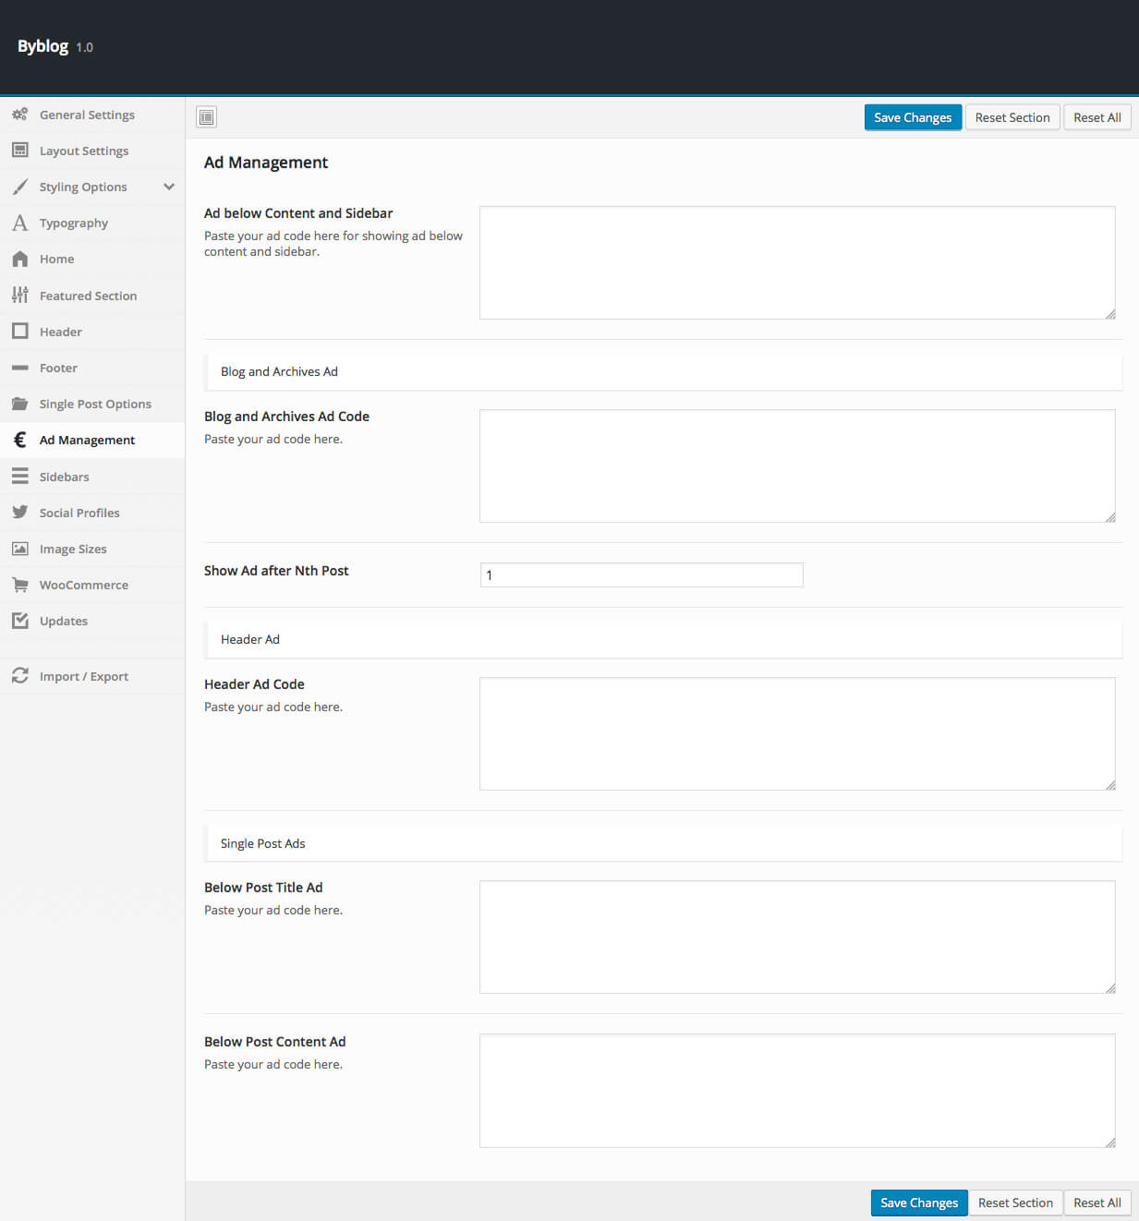This screenshot has width=1139, height=1221.
Task: Click into the Header Ad Code textarea
Action: 796,733
